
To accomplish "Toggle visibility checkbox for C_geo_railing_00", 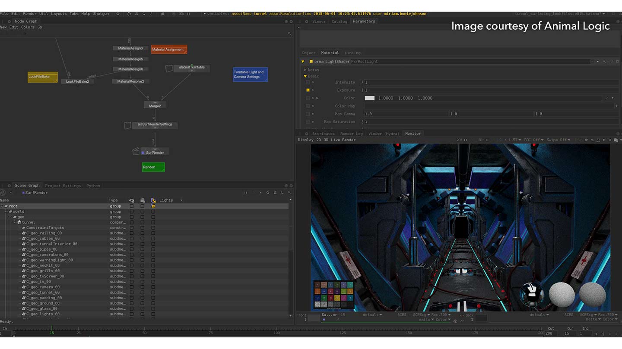I will click(x=132, y=233).
